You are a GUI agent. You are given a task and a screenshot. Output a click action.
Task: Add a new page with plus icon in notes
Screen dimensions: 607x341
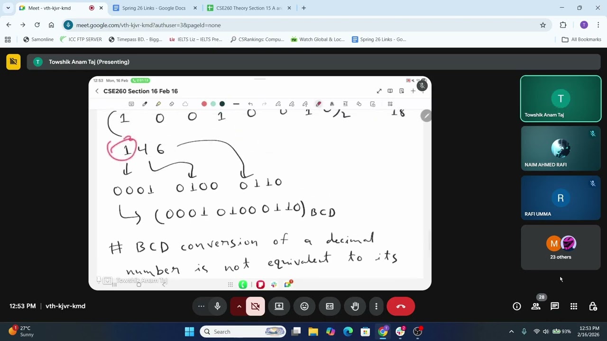point(413,91)
